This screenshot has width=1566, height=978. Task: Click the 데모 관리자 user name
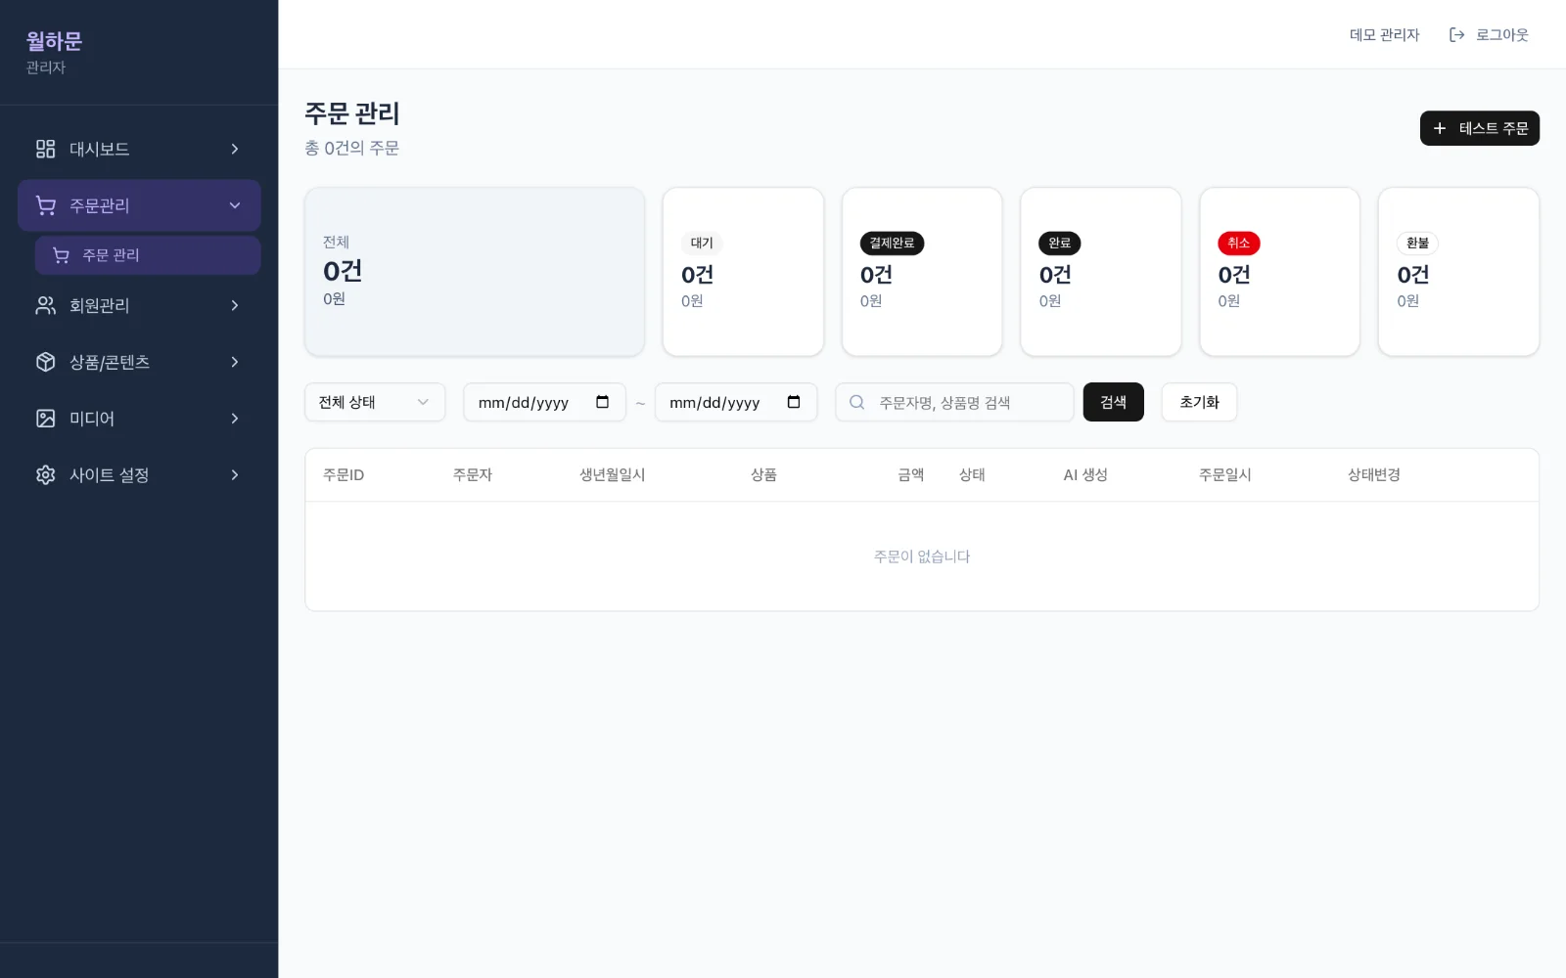click(x=1384, y=35)
